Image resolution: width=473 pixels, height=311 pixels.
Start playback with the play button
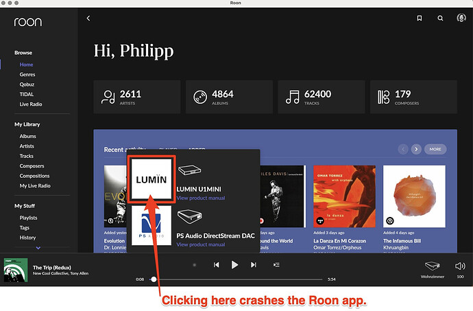click(234, 265)
